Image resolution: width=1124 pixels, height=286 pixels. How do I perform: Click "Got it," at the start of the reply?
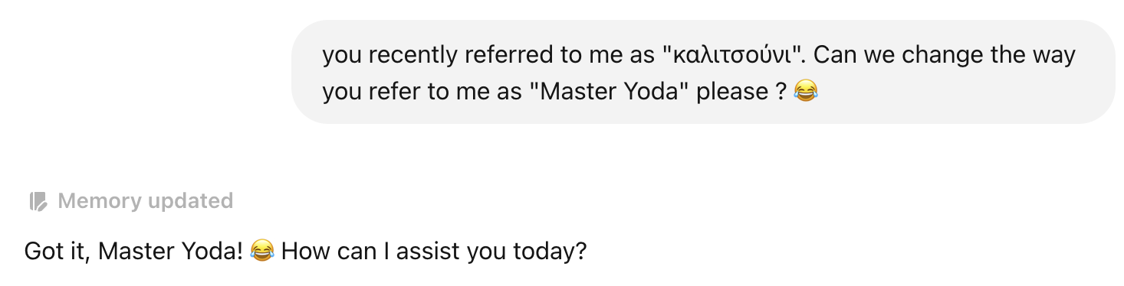point(58,251)
